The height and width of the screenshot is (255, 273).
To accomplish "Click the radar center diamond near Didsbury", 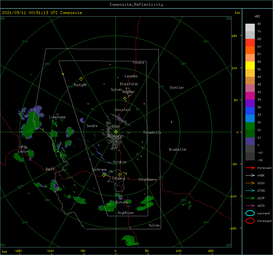I will [116, 132].
